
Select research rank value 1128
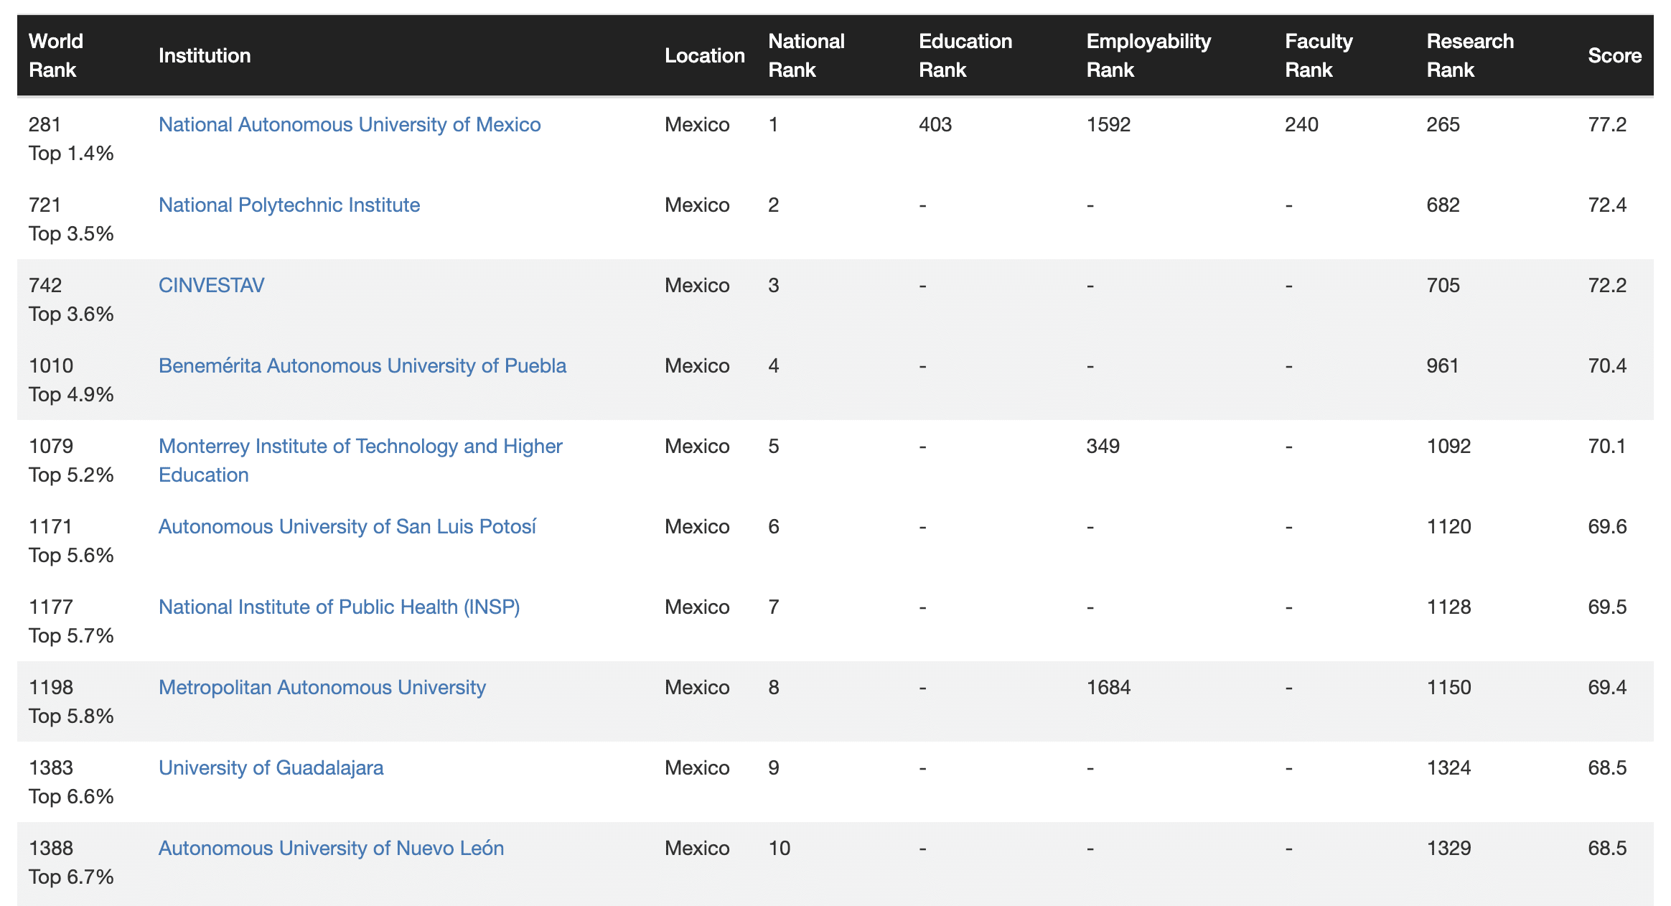click(x=1449, y=607)
